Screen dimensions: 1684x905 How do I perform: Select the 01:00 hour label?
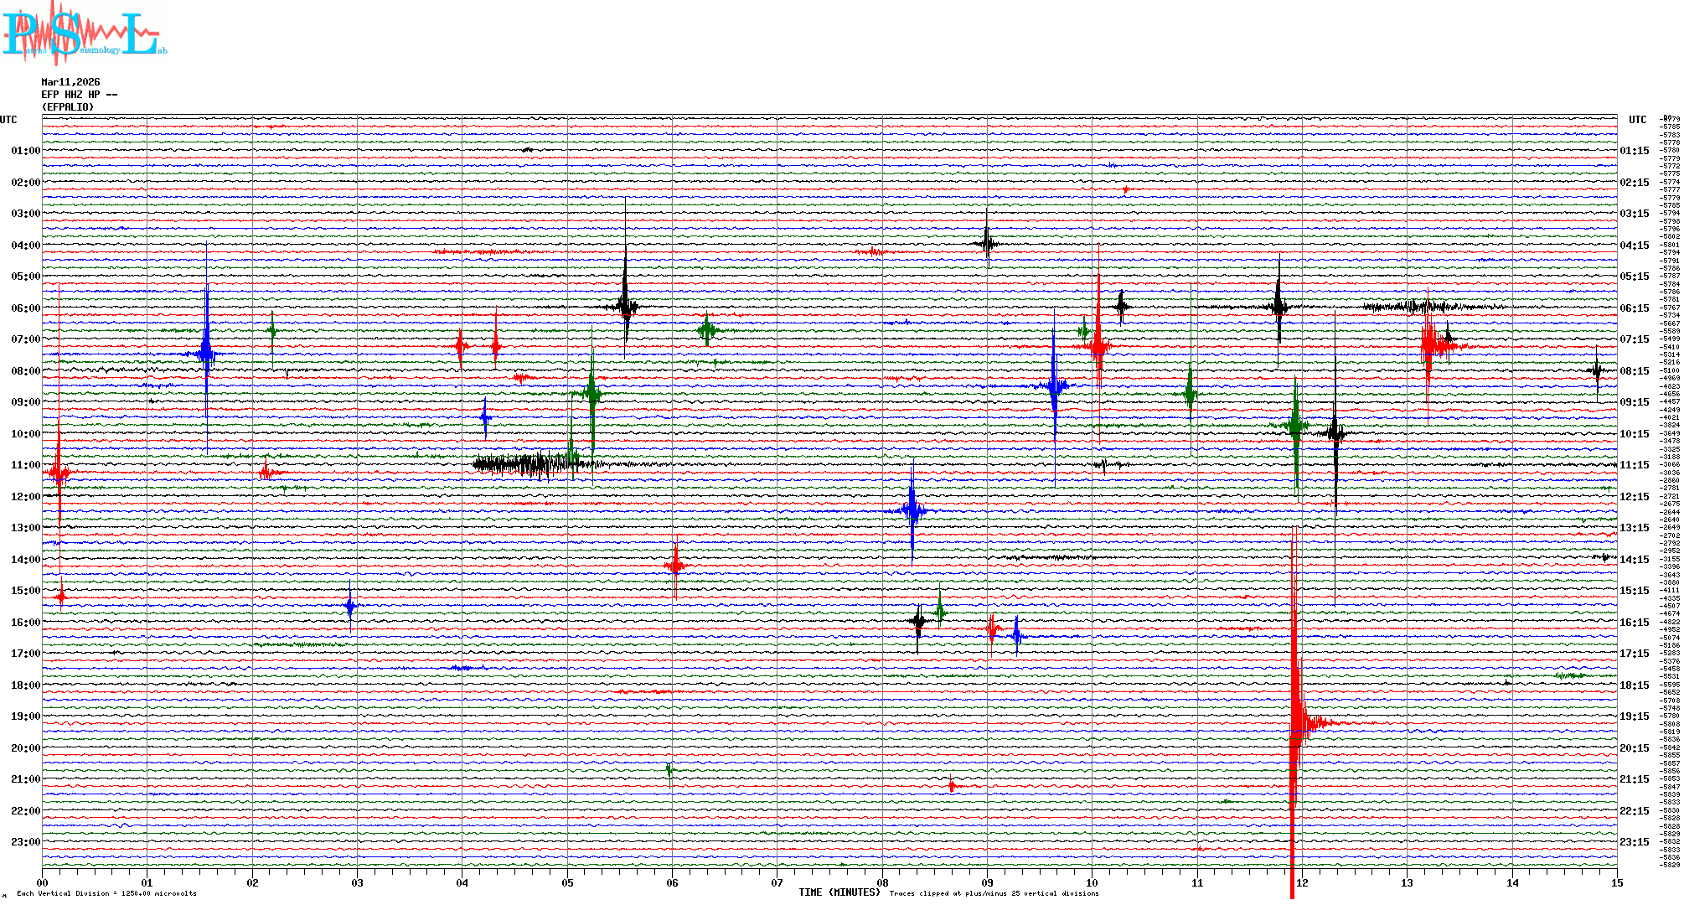click(x=25, y=151)
